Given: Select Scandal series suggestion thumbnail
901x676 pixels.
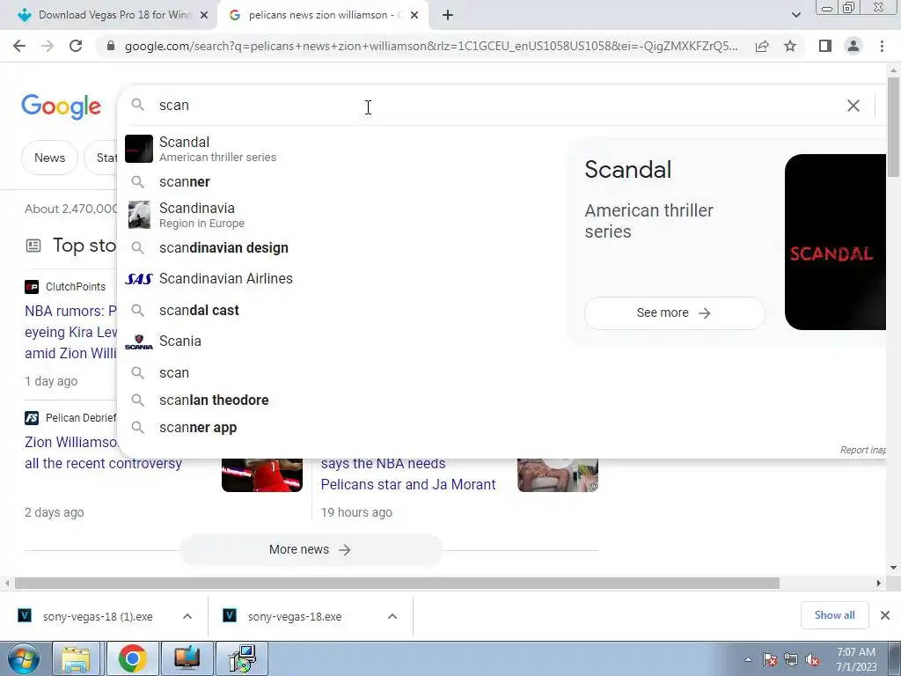Looking at the screenshot, I should (138, 149).
